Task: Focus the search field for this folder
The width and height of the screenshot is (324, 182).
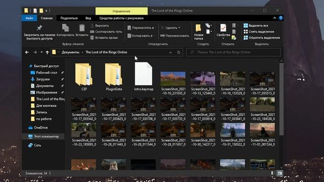Action: coord(233,53)
